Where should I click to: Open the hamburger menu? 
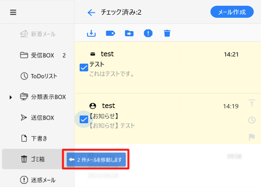tap(13, 12)
